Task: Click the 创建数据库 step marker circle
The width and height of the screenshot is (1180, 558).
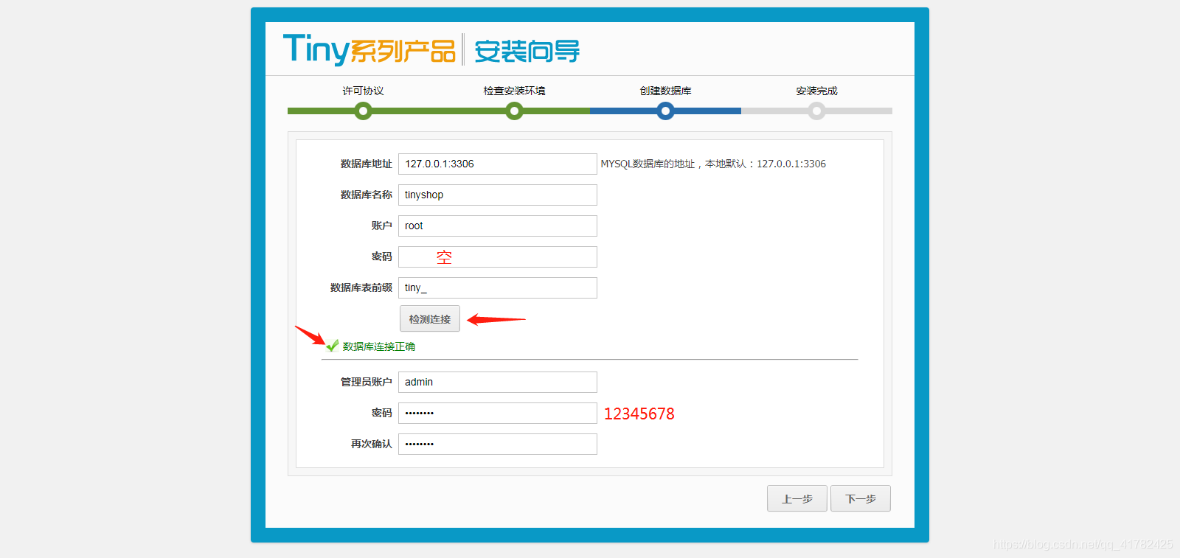Action: coord(666,111)
